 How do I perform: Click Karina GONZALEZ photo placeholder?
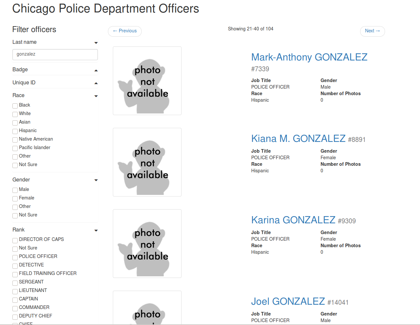(147, 244)
